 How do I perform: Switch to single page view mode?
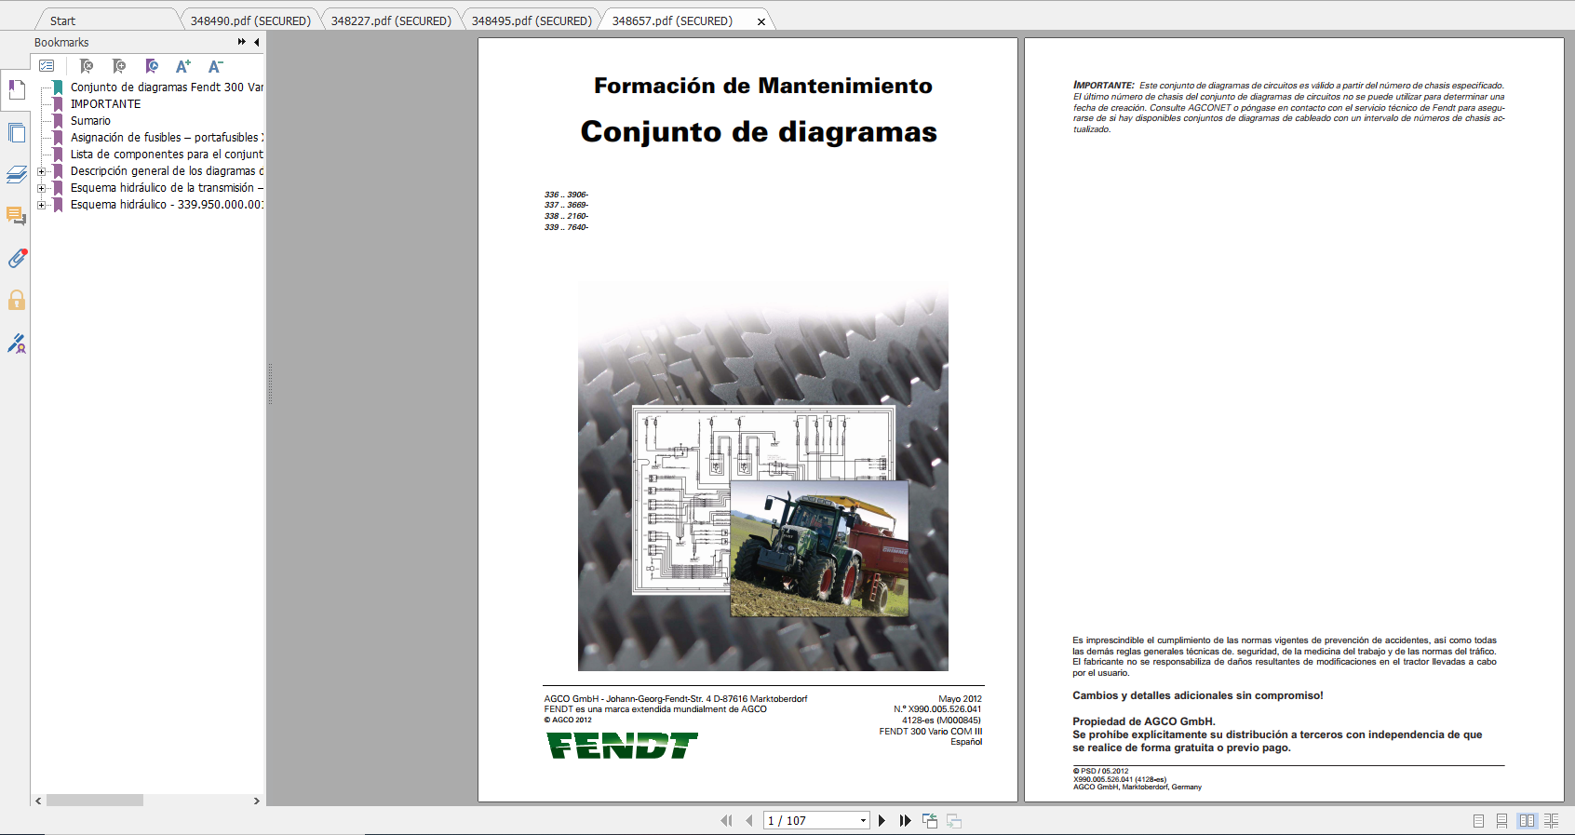(1478, 820)
